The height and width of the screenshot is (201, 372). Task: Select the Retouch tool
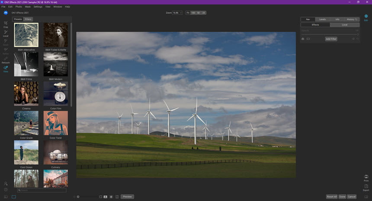point(6,60)
